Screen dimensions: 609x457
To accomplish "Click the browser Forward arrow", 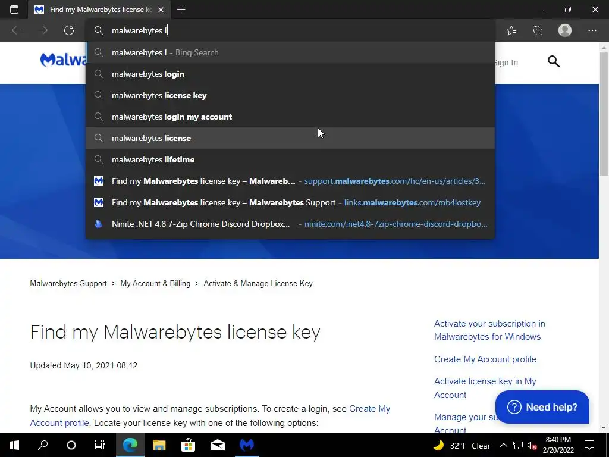I will coord(43,30).
